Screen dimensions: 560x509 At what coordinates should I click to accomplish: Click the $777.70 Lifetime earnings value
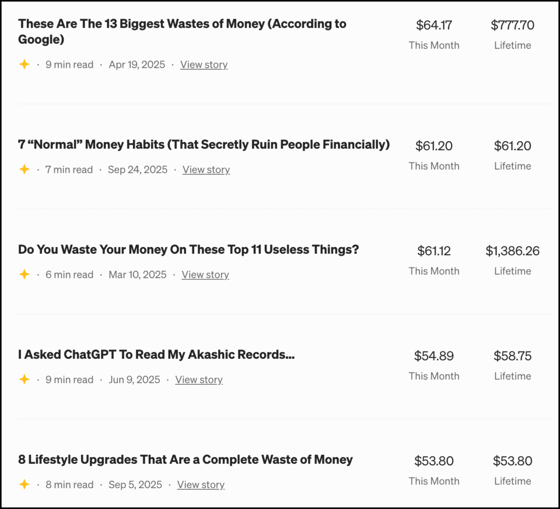click(512, 25)
